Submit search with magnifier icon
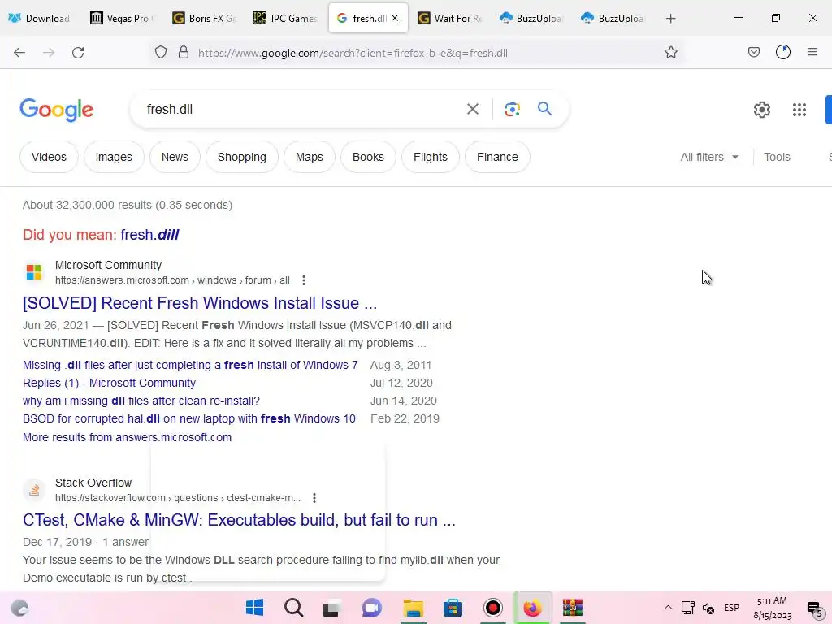Image resolution: width=832 pixels, height=624 pixels. 544,110
